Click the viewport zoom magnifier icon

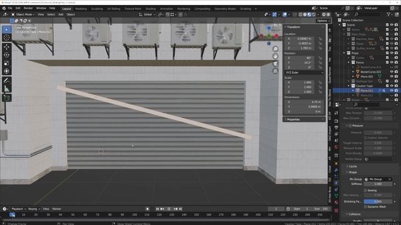(x=275, y=49)
